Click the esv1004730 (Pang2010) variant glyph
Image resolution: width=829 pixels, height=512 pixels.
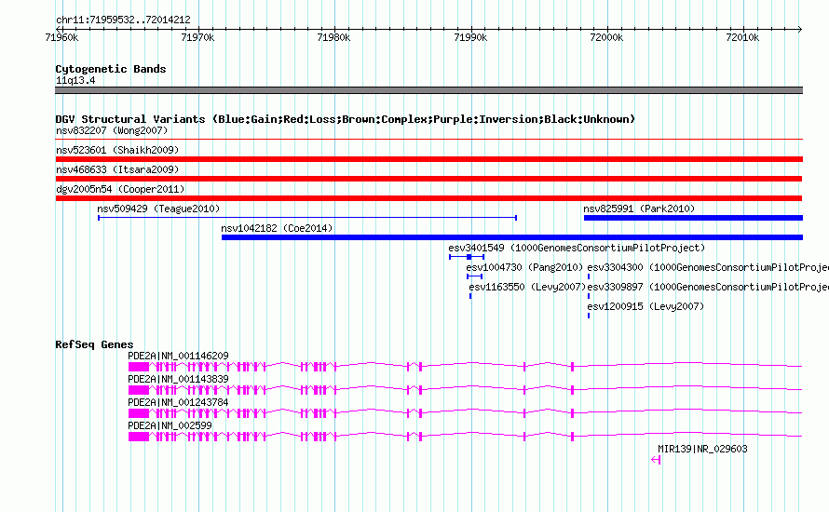pos(474,276)
